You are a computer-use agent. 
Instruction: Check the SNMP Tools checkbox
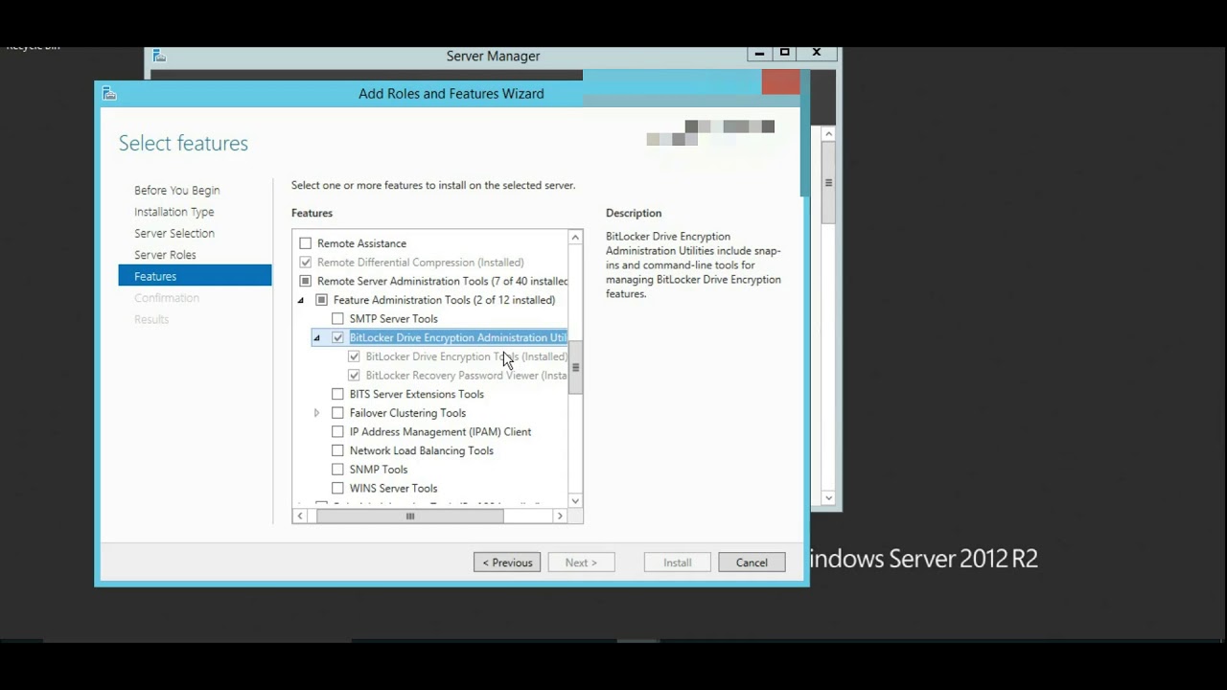coord(337,470)
